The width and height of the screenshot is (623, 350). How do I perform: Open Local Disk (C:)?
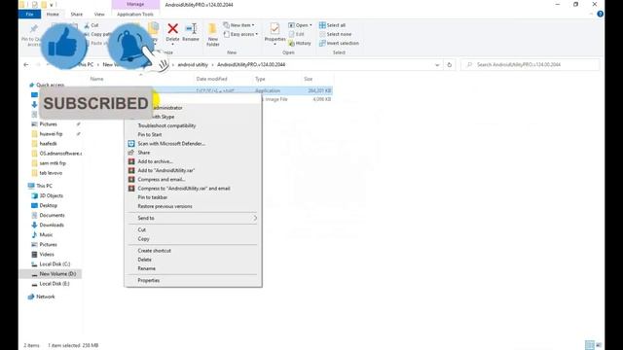[55, 263]
